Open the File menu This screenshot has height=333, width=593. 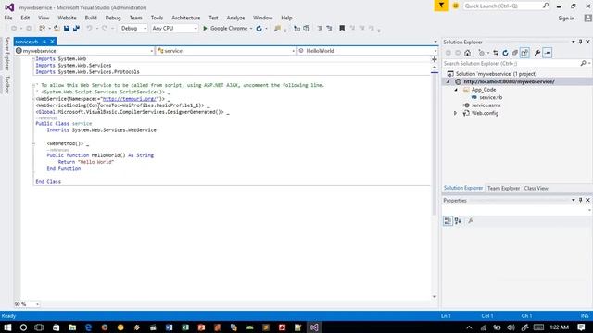point(8,18)
